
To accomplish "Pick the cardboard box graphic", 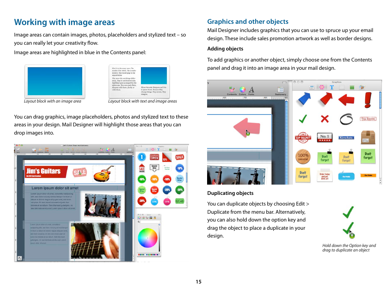I will pos(368,137).
